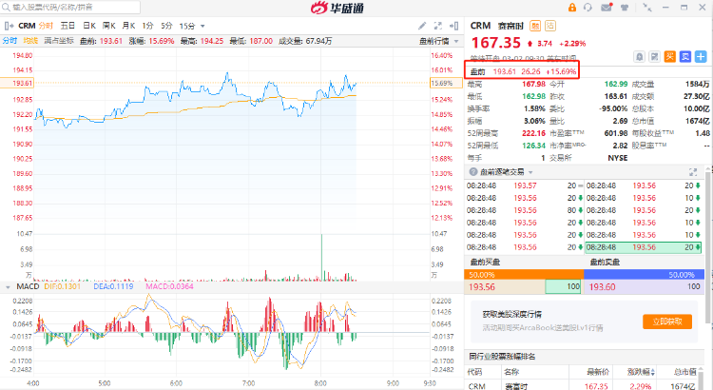The image size is (713, 390).
Task: Click the 总市值 column header
Action: (x=684, y=372)
